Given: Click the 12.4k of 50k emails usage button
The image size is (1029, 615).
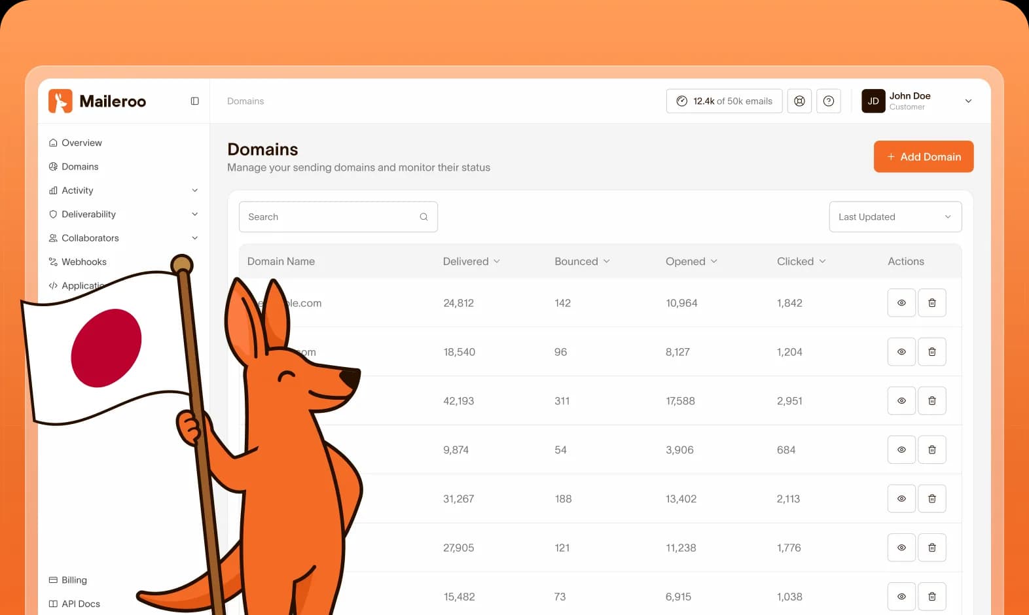Looking at the screenshot, I should (724, 101).
